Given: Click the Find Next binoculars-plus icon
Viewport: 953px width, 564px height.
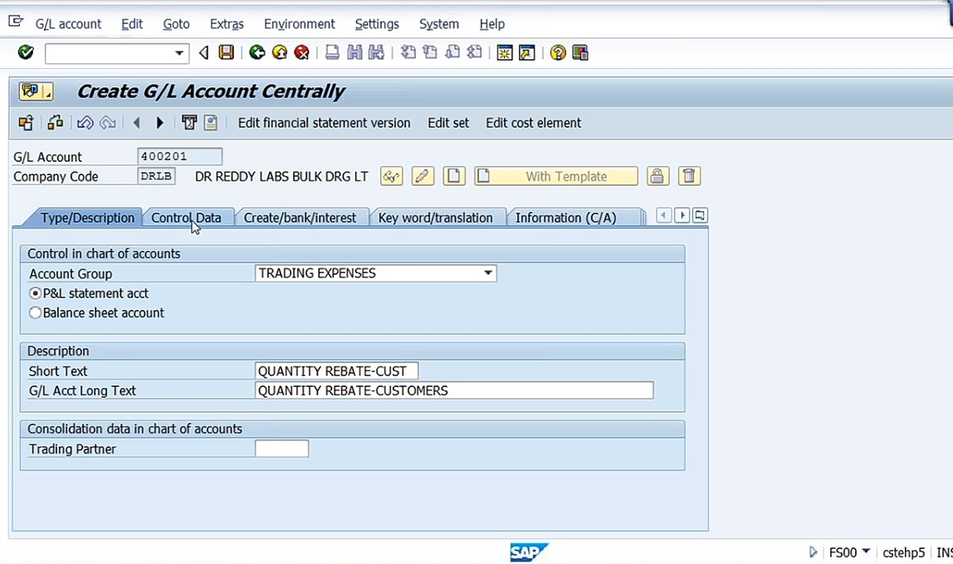Looking at the screenshot, I should point(376,52).
